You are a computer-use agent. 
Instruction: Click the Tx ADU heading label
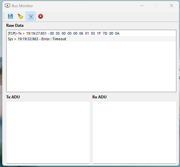coord(13,97)
